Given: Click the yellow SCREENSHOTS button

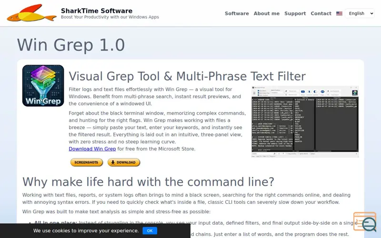Looking at the screenshot, I should [86, 162].
